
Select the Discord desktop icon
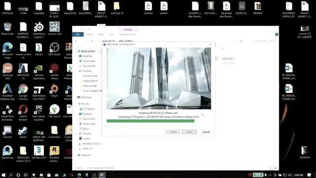pos(7,132)
